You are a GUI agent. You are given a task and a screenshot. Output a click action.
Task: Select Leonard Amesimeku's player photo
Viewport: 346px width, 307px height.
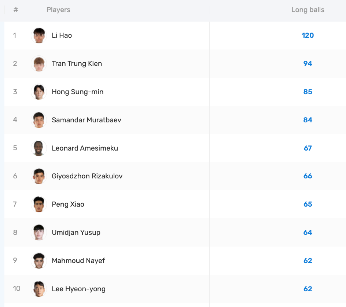tap(38, 148)
